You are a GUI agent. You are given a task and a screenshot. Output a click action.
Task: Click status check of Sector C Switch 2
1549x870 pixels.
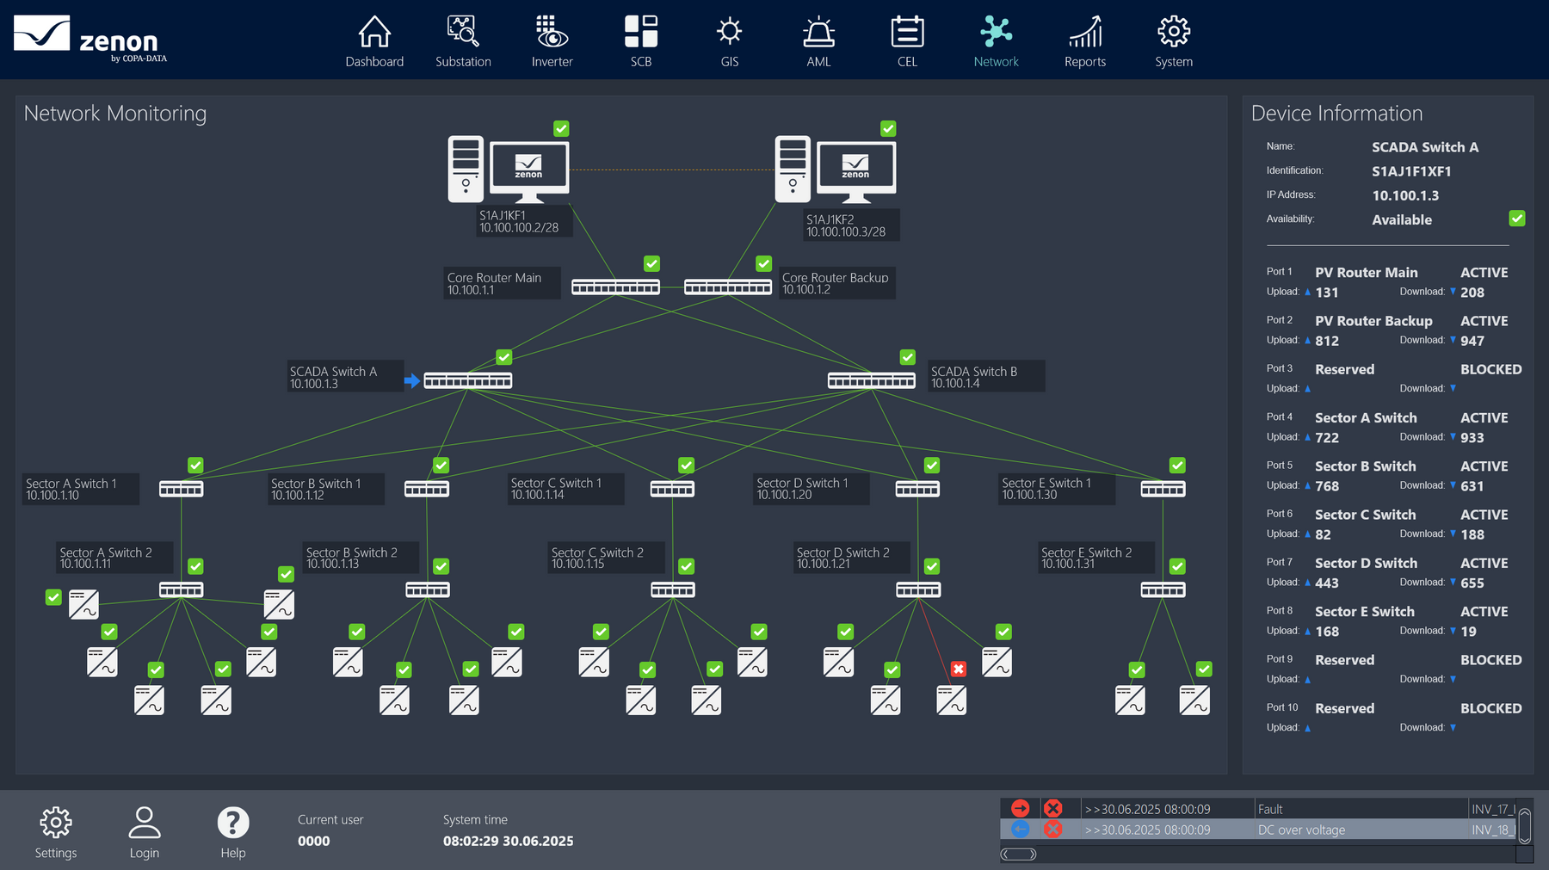tap(686, 566)
